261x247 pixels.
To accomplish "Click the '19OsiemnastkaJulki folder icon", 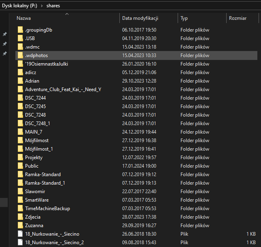I will point(20,64).
